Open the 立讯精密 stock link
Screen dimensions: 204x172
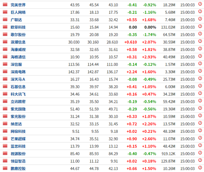pyautogui.click(x=18, y=101)
